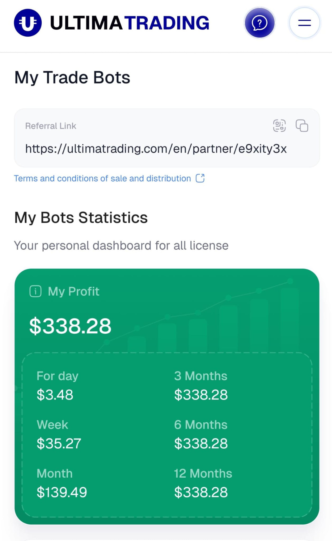Open the hamburger navigation menu

[304, 23]
